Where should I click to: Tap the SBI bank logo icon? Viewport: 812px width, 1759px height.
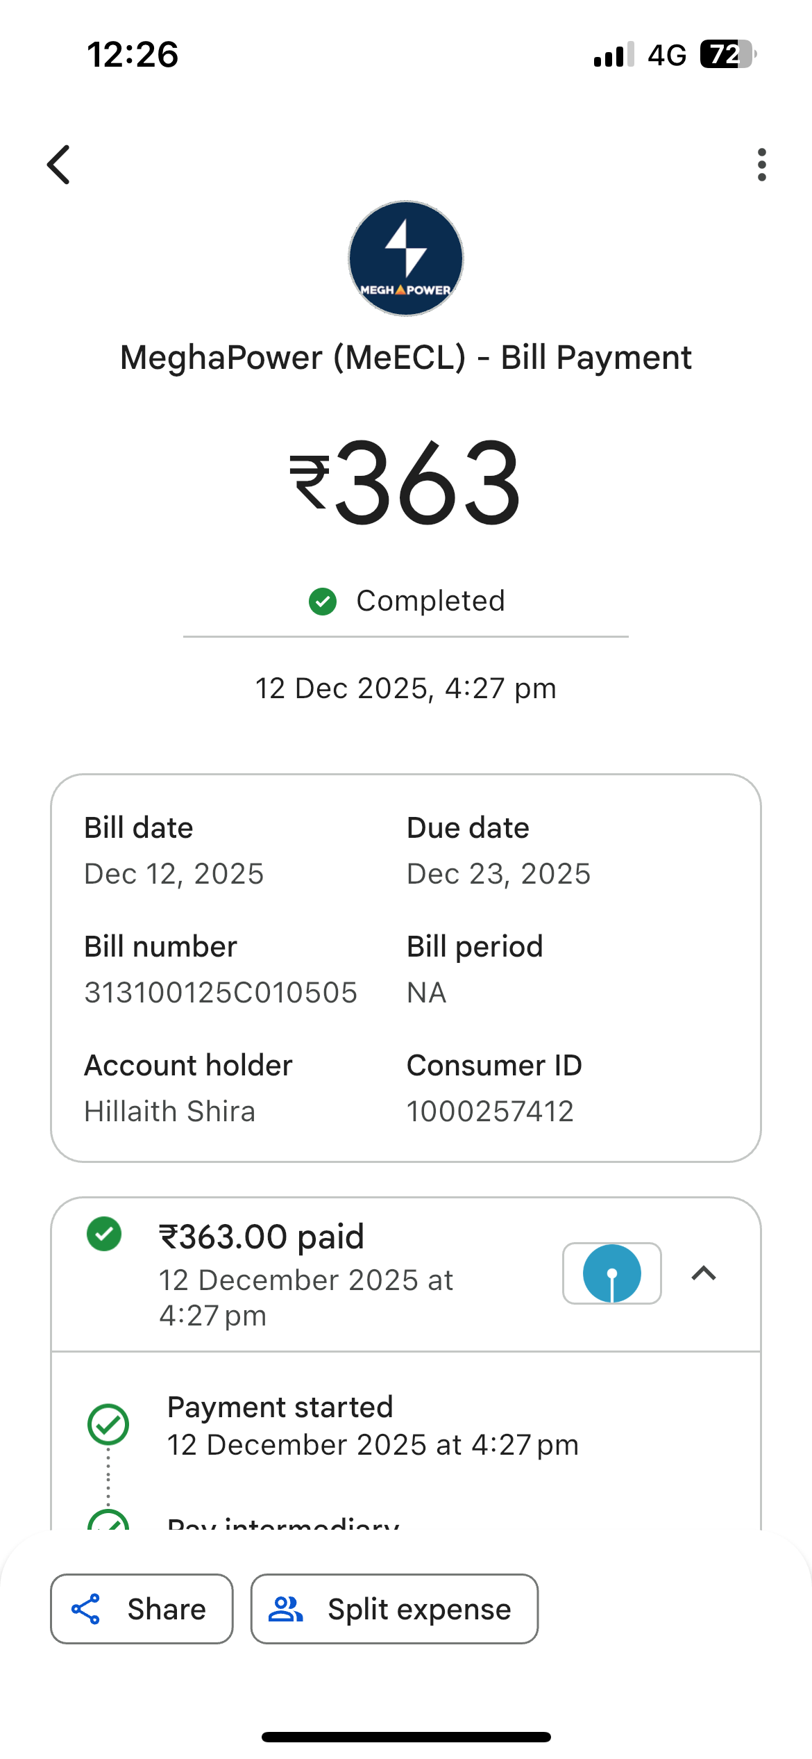coord(611,1273)
